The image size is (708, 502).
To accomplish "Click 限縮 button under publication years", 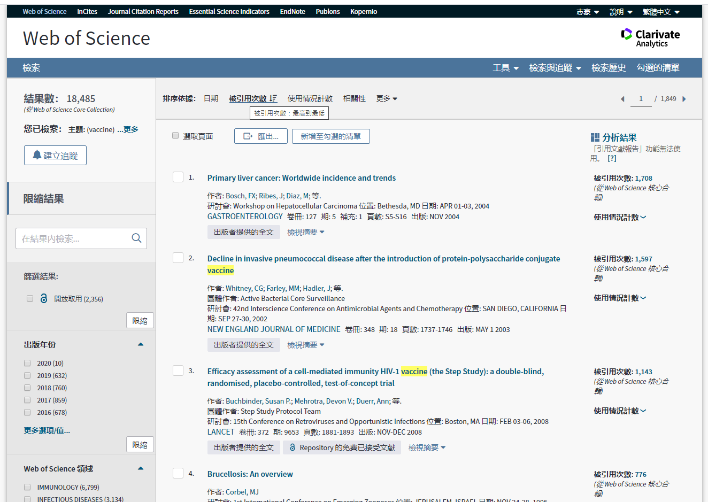I will [140, 444].
